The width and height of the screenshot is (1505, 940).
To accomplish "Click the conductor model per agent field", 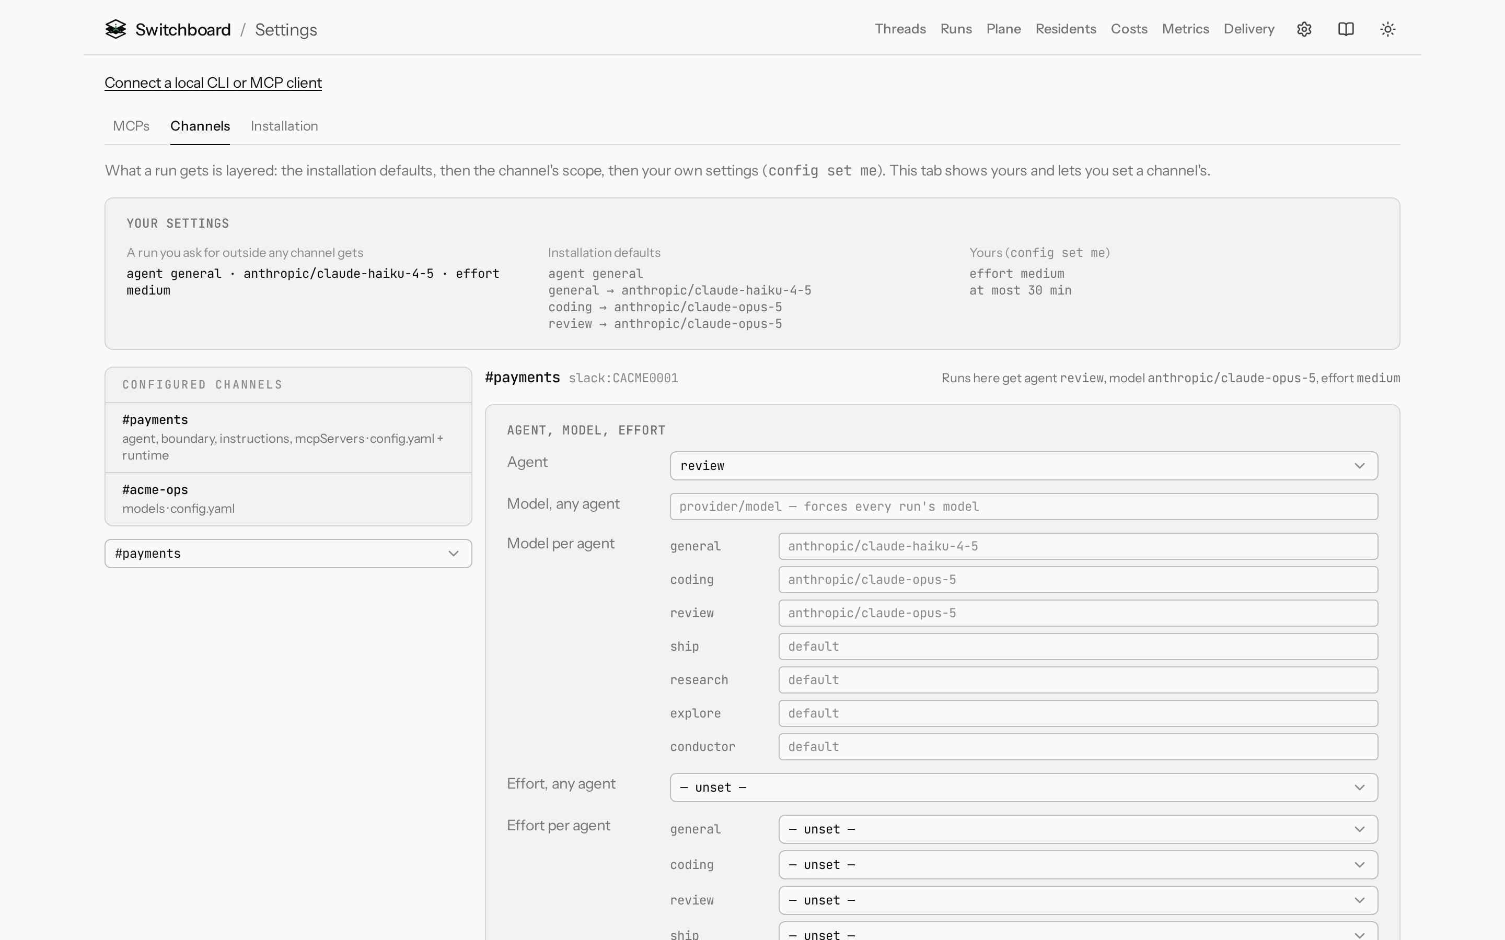I will (x=1078, y=747).
